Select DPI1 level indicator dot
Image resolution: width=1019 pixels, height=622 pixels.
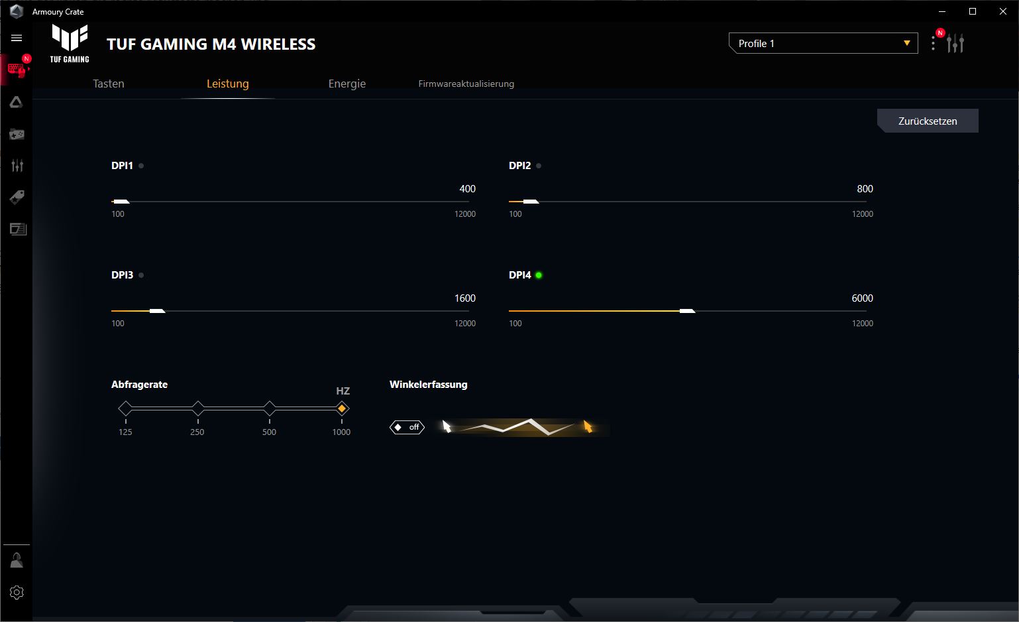(x=141, y=166)
